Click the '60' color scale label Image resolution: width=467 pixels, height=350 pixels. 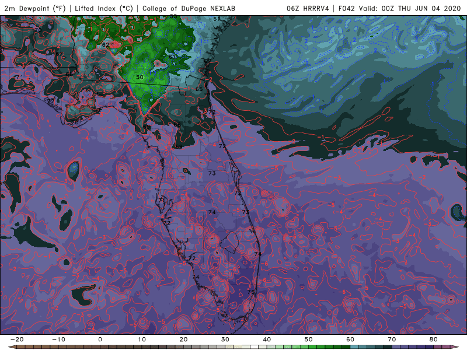(350, 339)
